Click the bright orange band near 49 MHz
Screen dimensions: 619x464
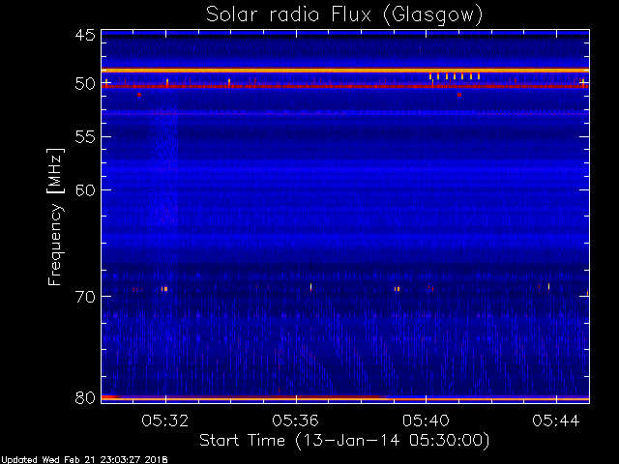(x=345, y=71)
